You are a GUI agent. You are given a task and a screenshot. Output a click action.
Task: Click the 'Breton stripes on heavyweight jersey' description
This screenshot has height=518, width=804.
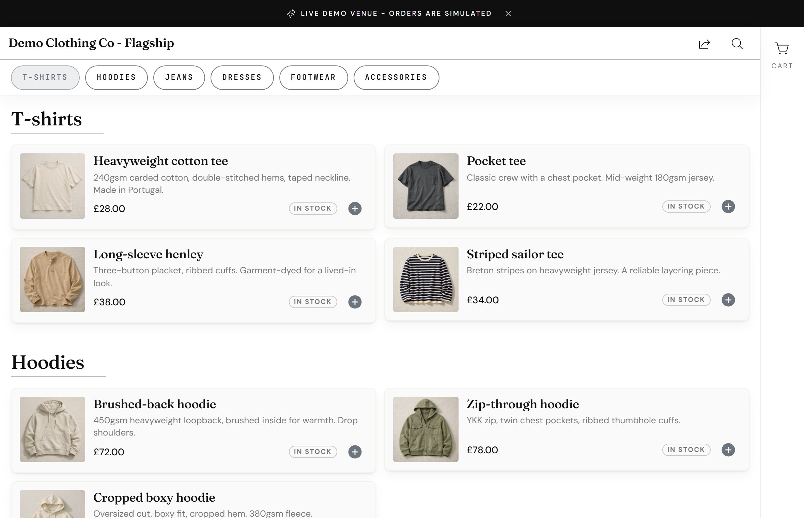point(593,271)
